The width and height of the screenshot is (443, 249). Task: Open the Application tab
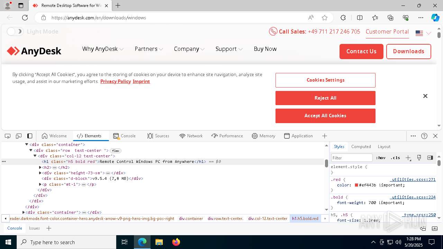[x=298, y=136]
